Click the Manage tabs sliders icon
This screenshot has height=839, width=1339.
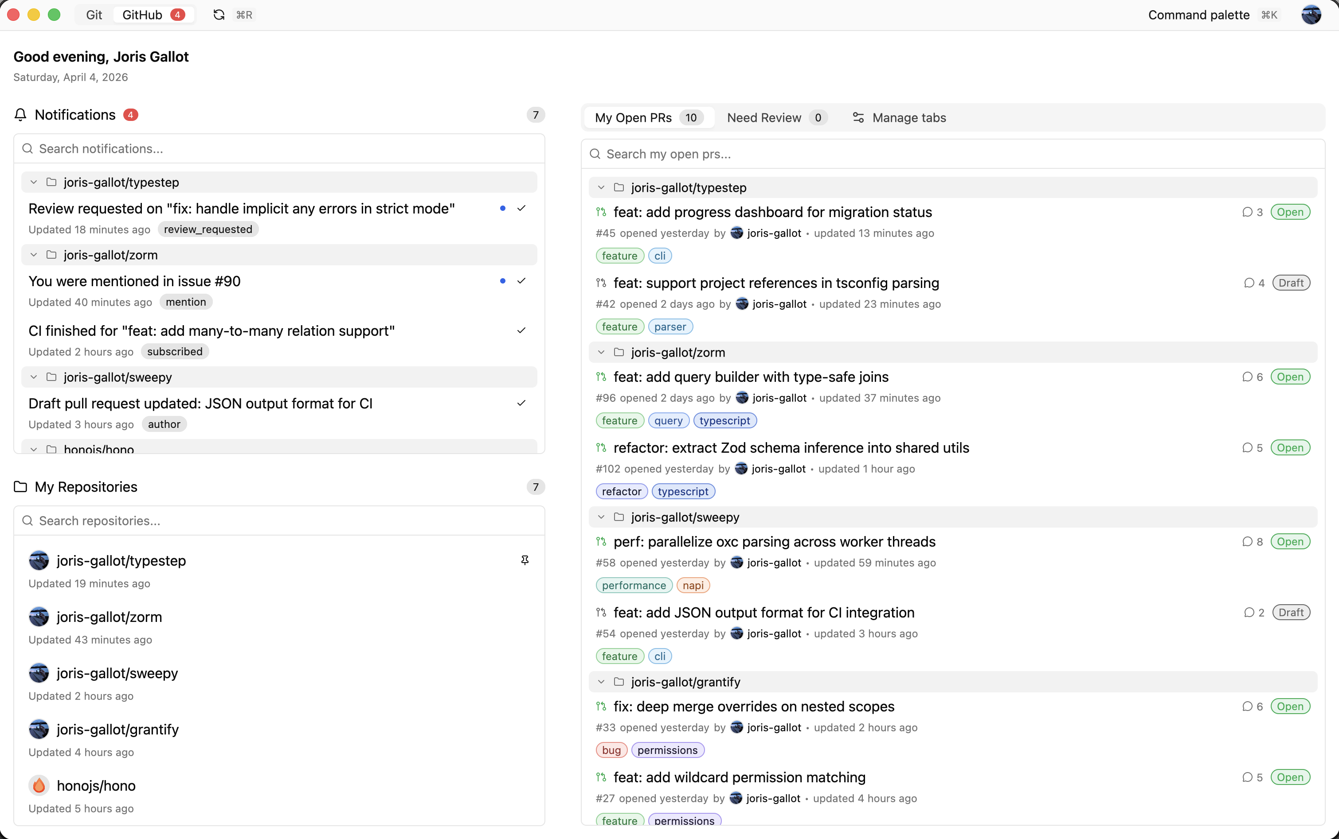click(x=857, y=118)
